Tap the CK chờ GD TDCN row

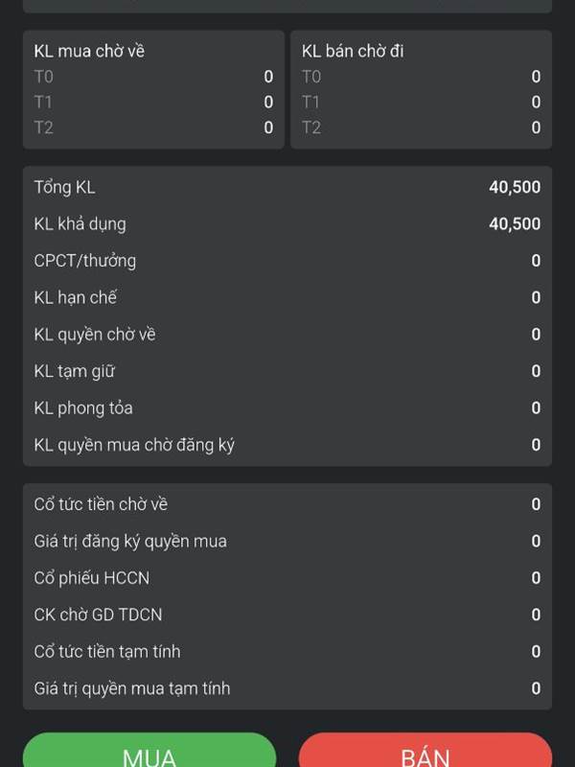pos(287,615)
